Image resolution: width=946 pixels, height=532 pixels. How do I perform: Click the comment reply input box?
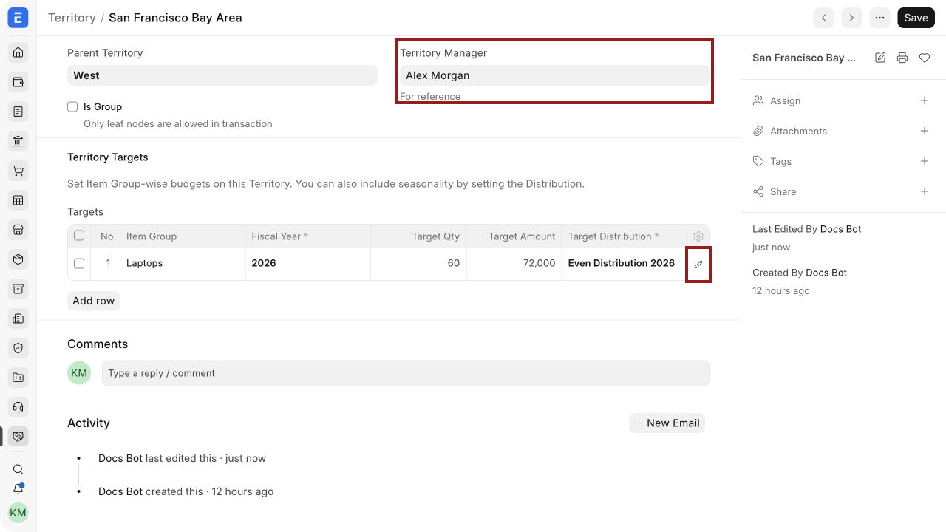pyautogui.click(x=406, y=373)
